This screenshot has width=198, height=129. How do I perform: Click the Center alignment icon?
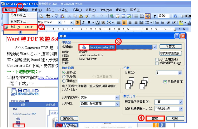click(130, 22)
